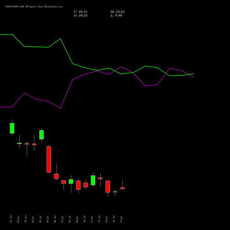The image size is (230, 230).
Task: Click the red candle for 09 Jul
Action: point(78,185)
